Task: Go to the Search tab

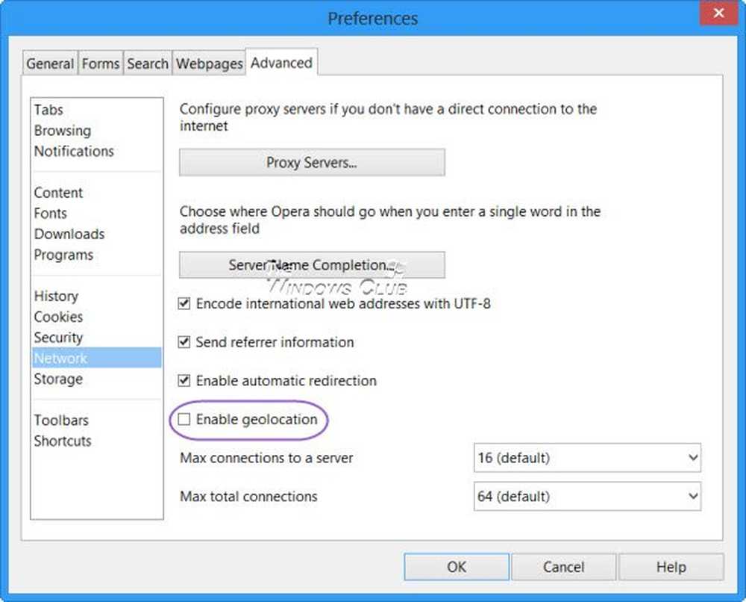Action: pyautogui.click(x=148, y=64)
